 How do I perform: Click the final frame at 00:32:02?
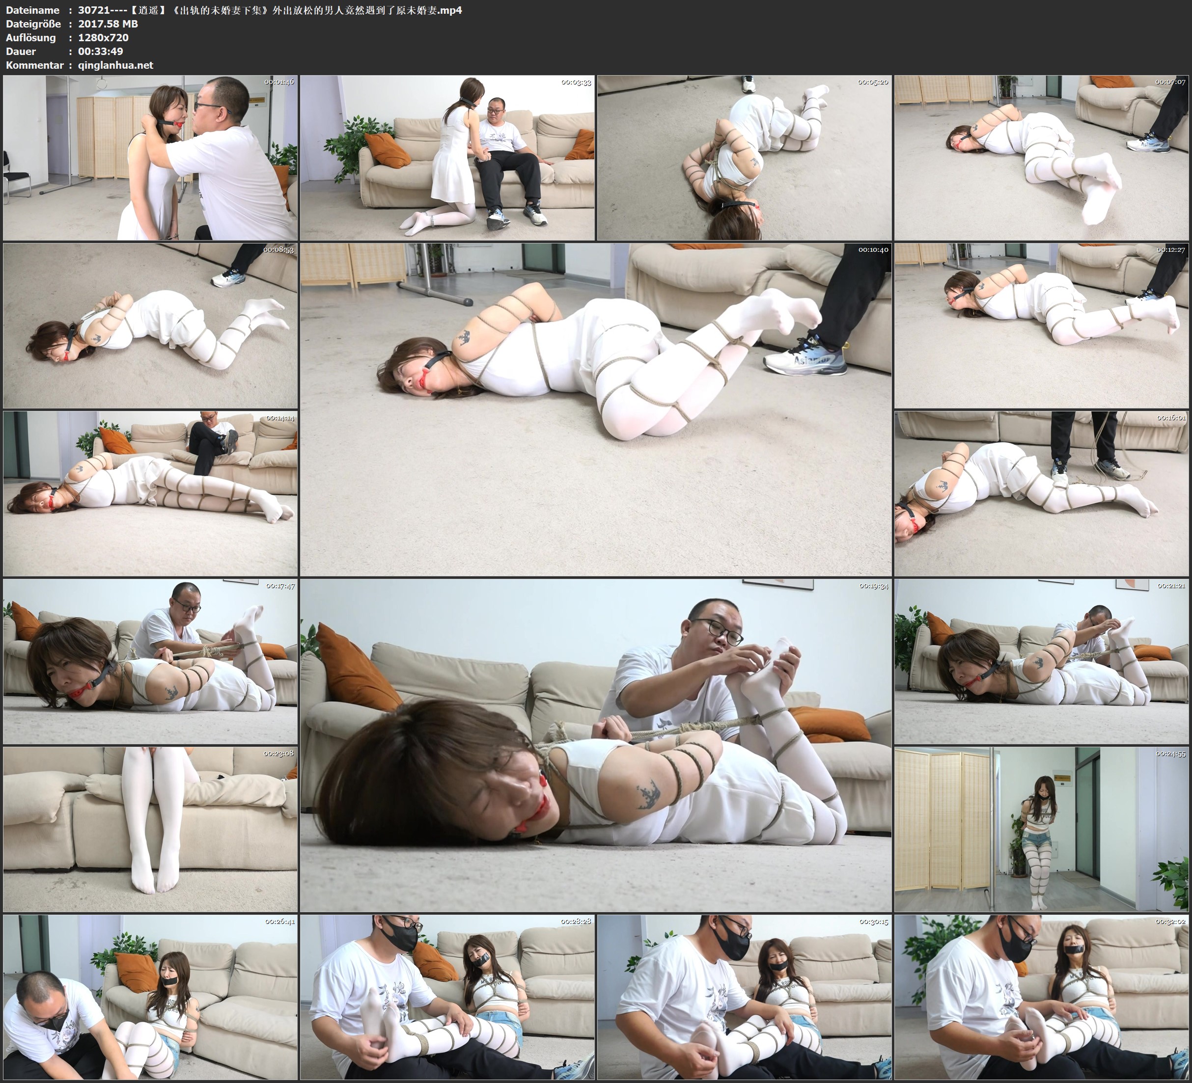[x=1042, y=997]
